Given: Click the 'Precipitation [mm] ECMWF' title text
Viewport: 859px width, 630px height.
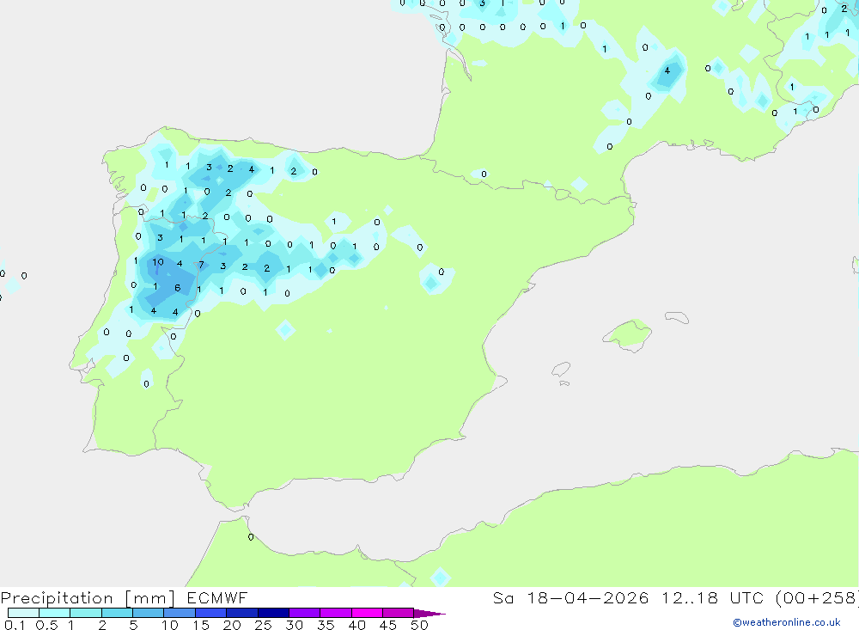Looking at the screenshot, I should click(124, 597).
